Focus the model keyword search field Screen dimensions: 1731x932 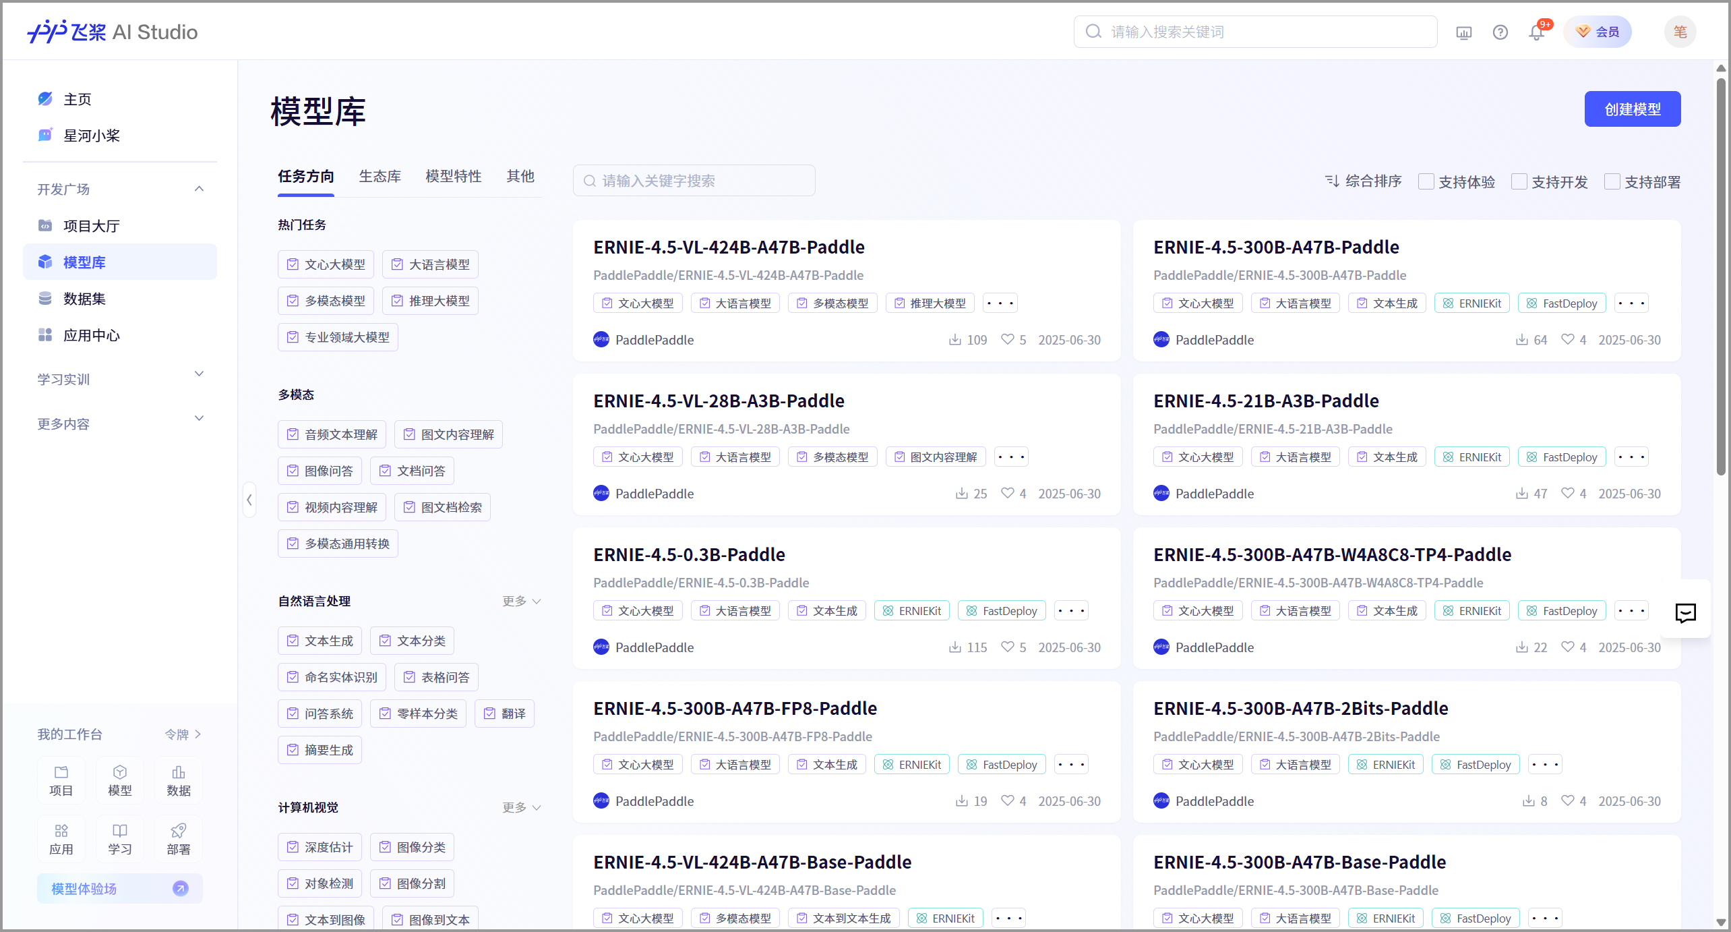694,181
